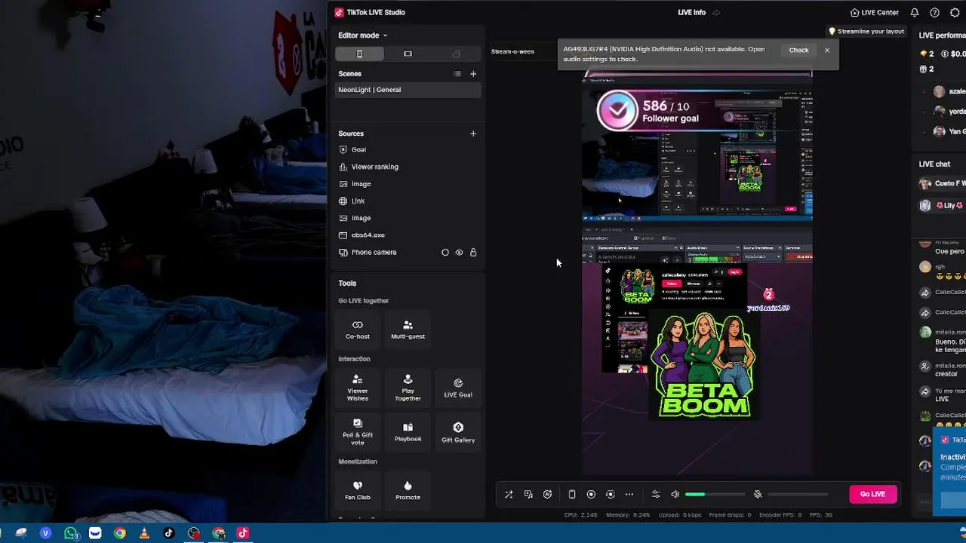Click the LIVE Info share arrow icon
This screenshot has width=966, height=543.
716,13
